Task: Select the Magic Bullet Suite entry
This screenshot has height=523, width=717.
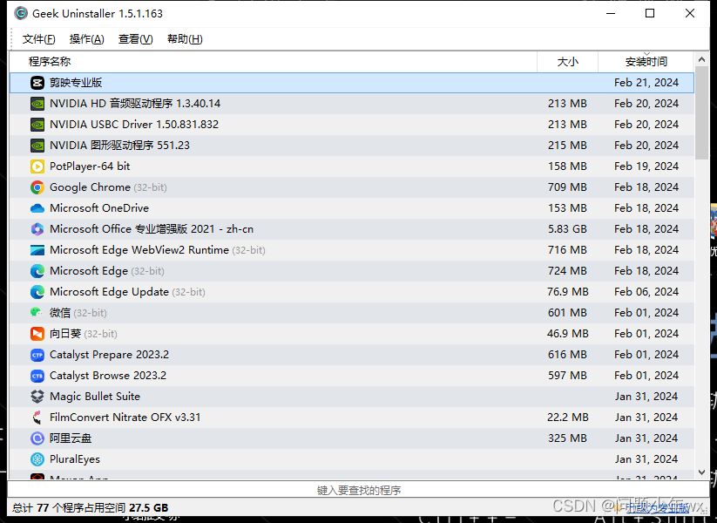Action: coord(95,397)
